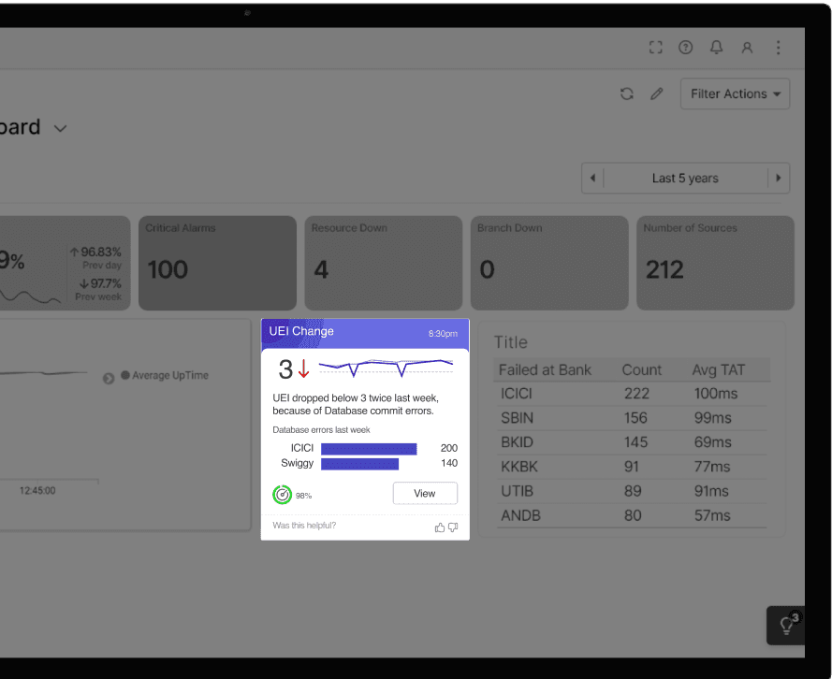The height and width of the screenshot is (679, 832).
Task: Open the Critical Alarms card
Action: point(217,263)
